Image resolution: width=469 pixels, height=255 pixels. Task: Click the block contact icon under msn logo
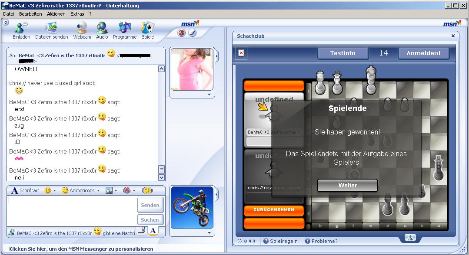182,33
